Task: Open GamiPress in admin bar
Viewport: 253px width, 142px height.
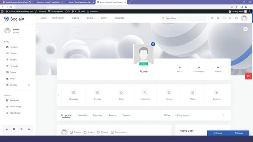Action: (x=93, y=11)
